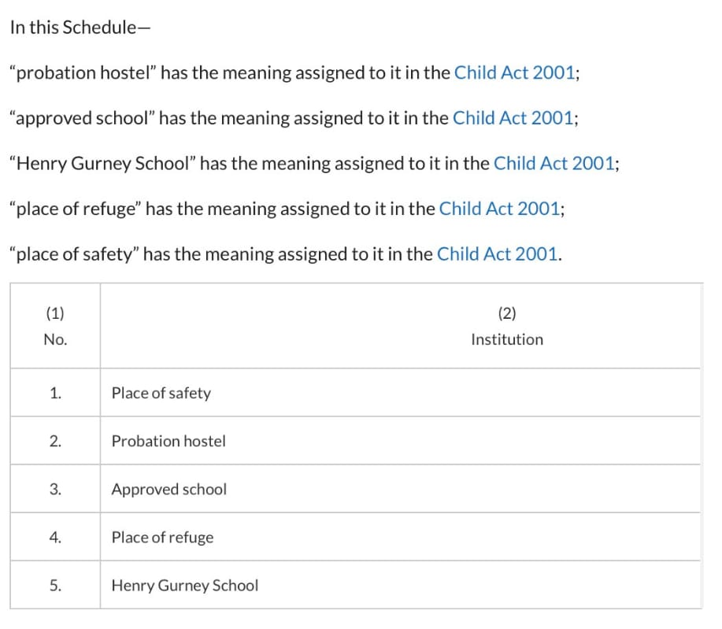Open Child Act 2001 link for place of safety
Viewport: 722px width, 629px height.
point(497,254)
